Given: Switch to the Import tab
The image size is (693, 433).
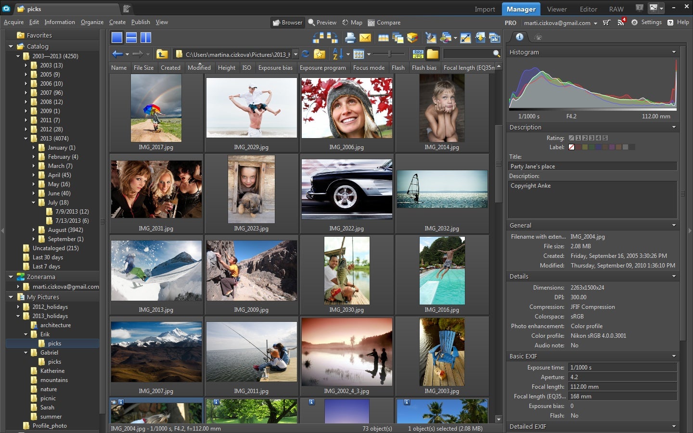Looking at the screenshot, I should [x=485, y=9].
